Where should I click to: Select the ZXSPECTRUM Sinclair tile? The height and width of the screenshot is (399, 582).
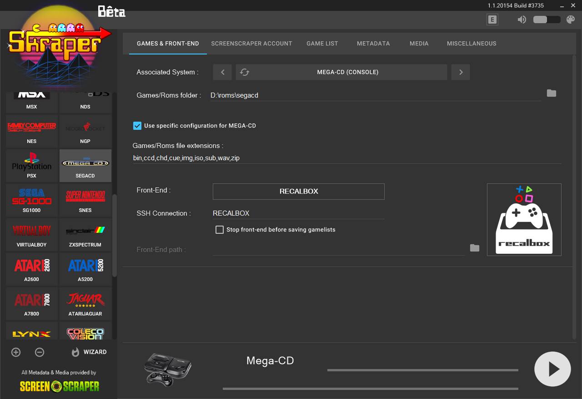(85, 235)
